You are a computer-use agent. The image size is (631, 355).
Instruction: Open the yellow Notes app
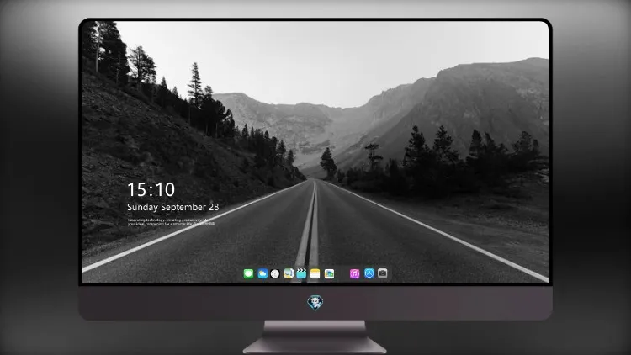(x=315, y=273)
